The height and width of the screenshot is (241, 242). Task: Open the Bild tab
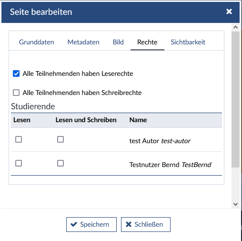[118, 42]
